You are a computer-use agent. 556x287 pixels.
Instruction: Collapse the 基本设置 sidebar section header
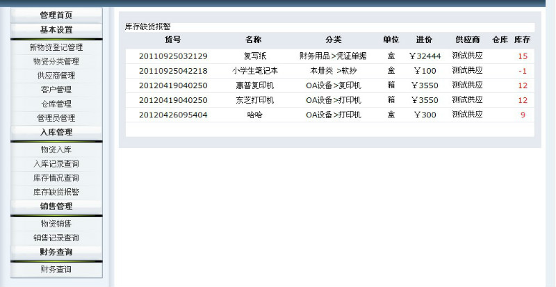[x=56, y=30]
